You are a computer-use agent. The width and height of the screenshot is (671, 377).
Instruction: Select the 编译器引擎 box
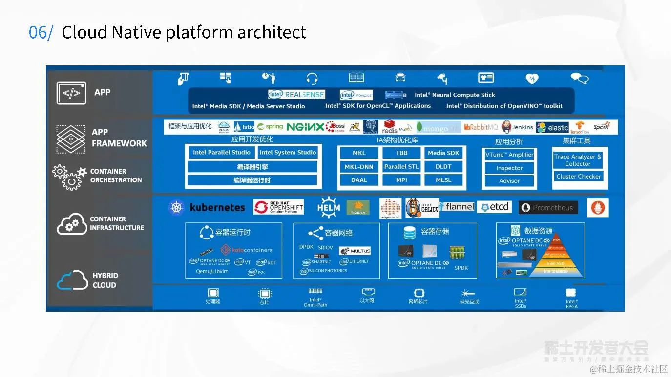(x=252, y=167)
